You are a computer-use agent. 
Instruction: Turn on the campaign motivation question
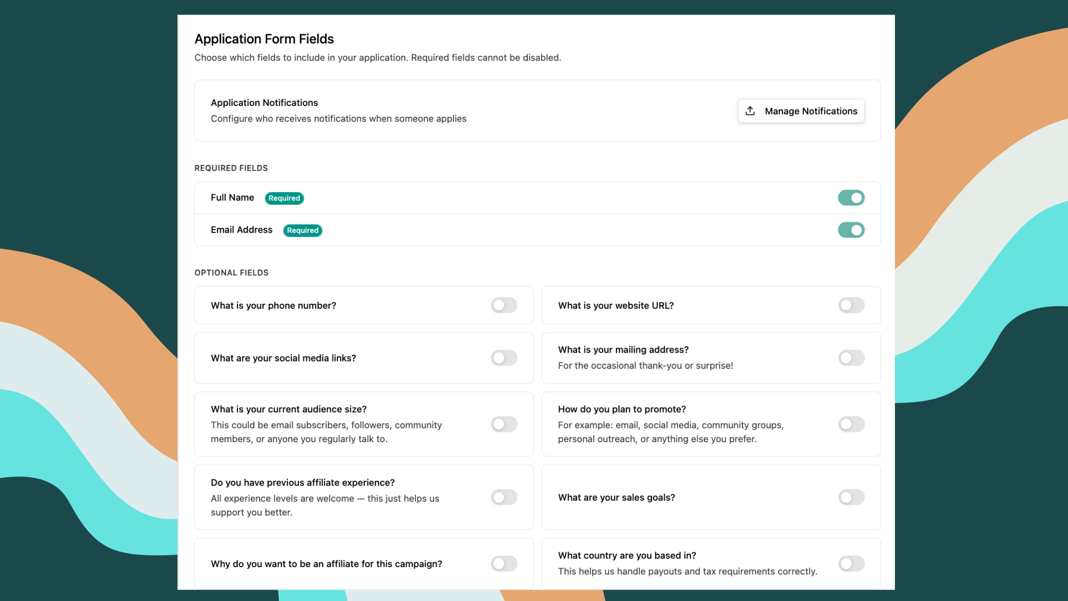click(504, 563)
